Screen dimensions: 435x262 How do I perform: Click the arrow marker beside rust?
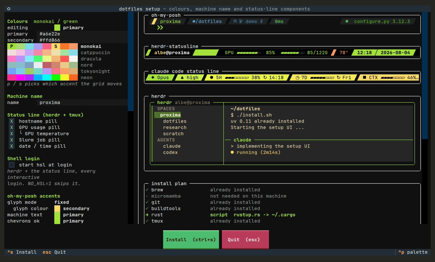(147, 215)
